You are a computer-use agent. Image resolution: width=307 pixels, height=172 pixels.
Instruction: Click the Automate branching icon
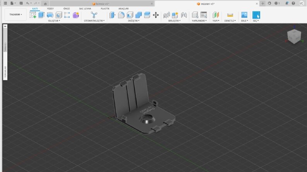(x=94, y=15)
